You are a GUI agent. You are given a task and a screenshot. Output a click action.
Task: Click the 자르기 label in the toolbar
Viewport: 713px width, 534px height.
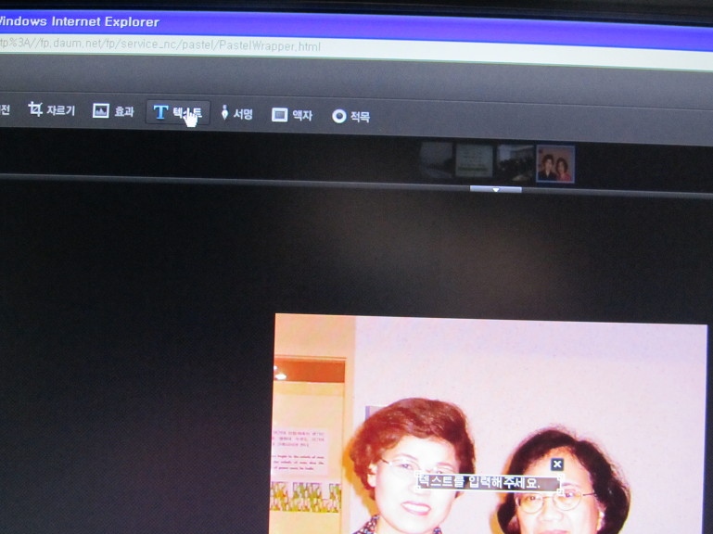(x=61, y=110)
